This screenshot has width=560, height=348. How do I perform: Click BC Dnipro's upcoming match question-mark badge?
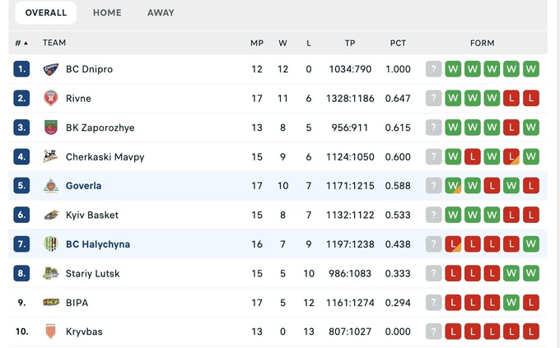pyautogui.click(x=434, y=69)
